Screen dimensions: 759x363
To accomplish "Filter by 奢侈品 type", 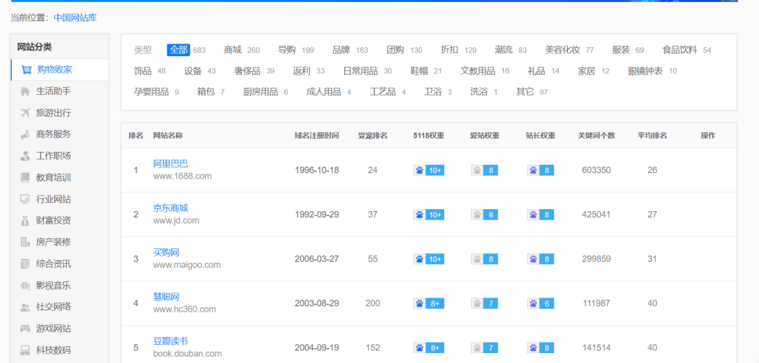I will click(x=247, y=71).
